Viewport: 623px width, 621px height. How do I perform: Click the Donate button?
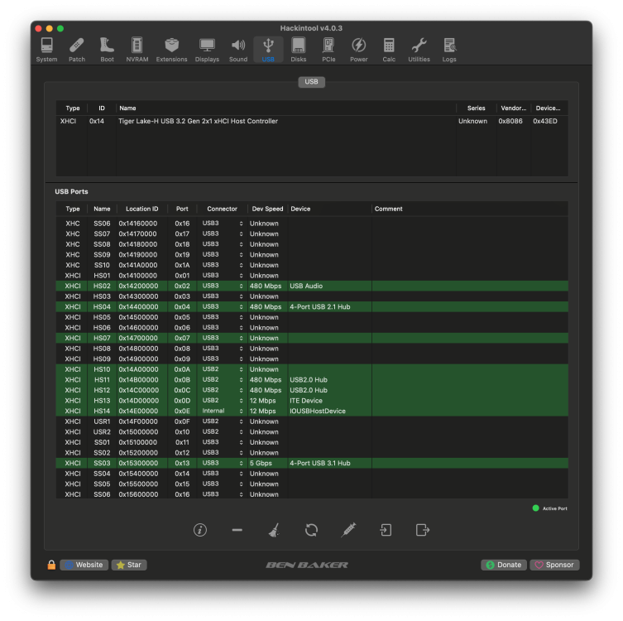click(504, 565)
